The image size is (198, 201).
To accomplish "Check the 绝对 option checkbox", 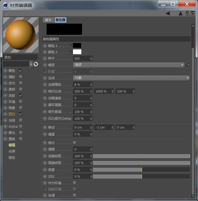I will (74, 142).
